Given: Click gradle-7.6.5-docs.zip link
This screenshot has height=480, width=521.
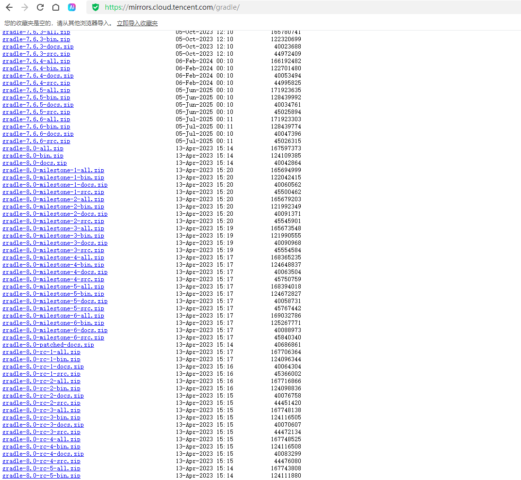Looking at the screenshot, I should (38, 105).
